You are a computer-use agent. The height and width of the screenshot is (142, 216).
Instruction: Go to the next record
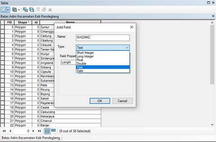tap(33, 131)
